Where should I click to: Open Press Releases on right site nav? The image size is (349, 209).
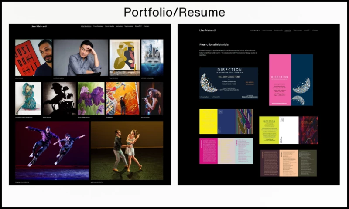(267, 30)
